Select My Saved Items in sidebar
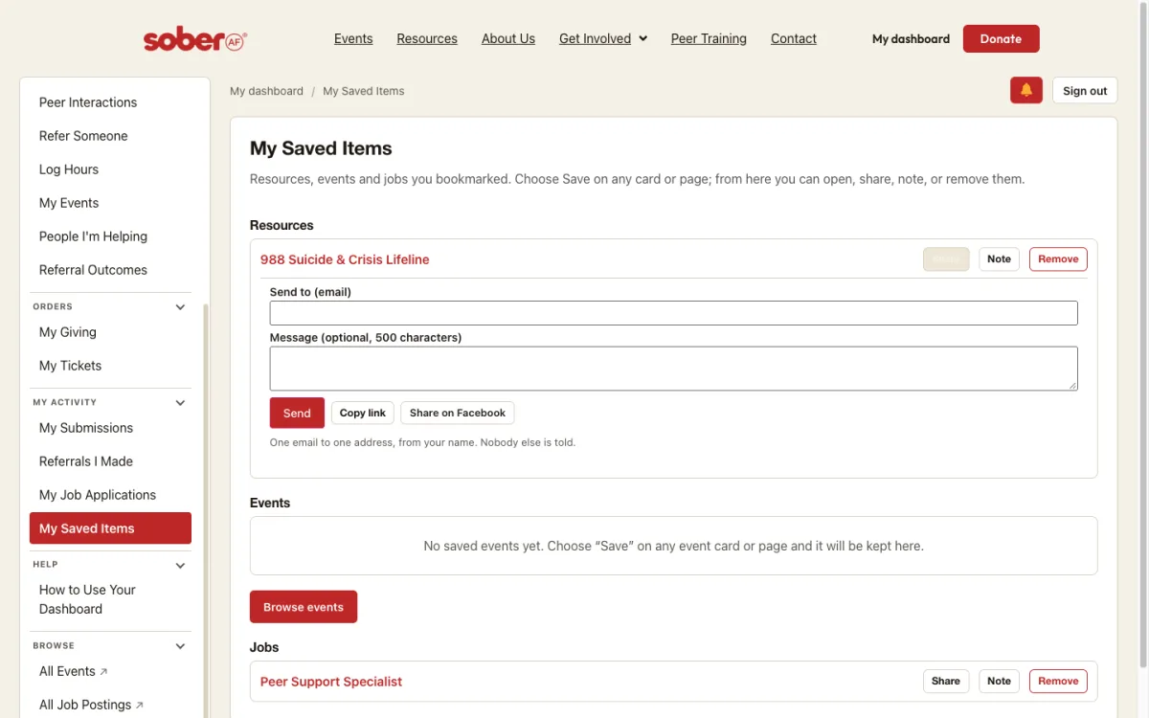The width and height of the screenshot is (1149, 718). click(x=110, y=528)
